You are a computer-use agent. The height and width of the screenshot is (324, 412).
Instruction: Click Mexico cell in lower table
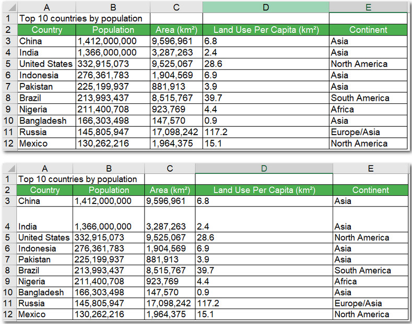pyautogui.click(x=45, y=314)
